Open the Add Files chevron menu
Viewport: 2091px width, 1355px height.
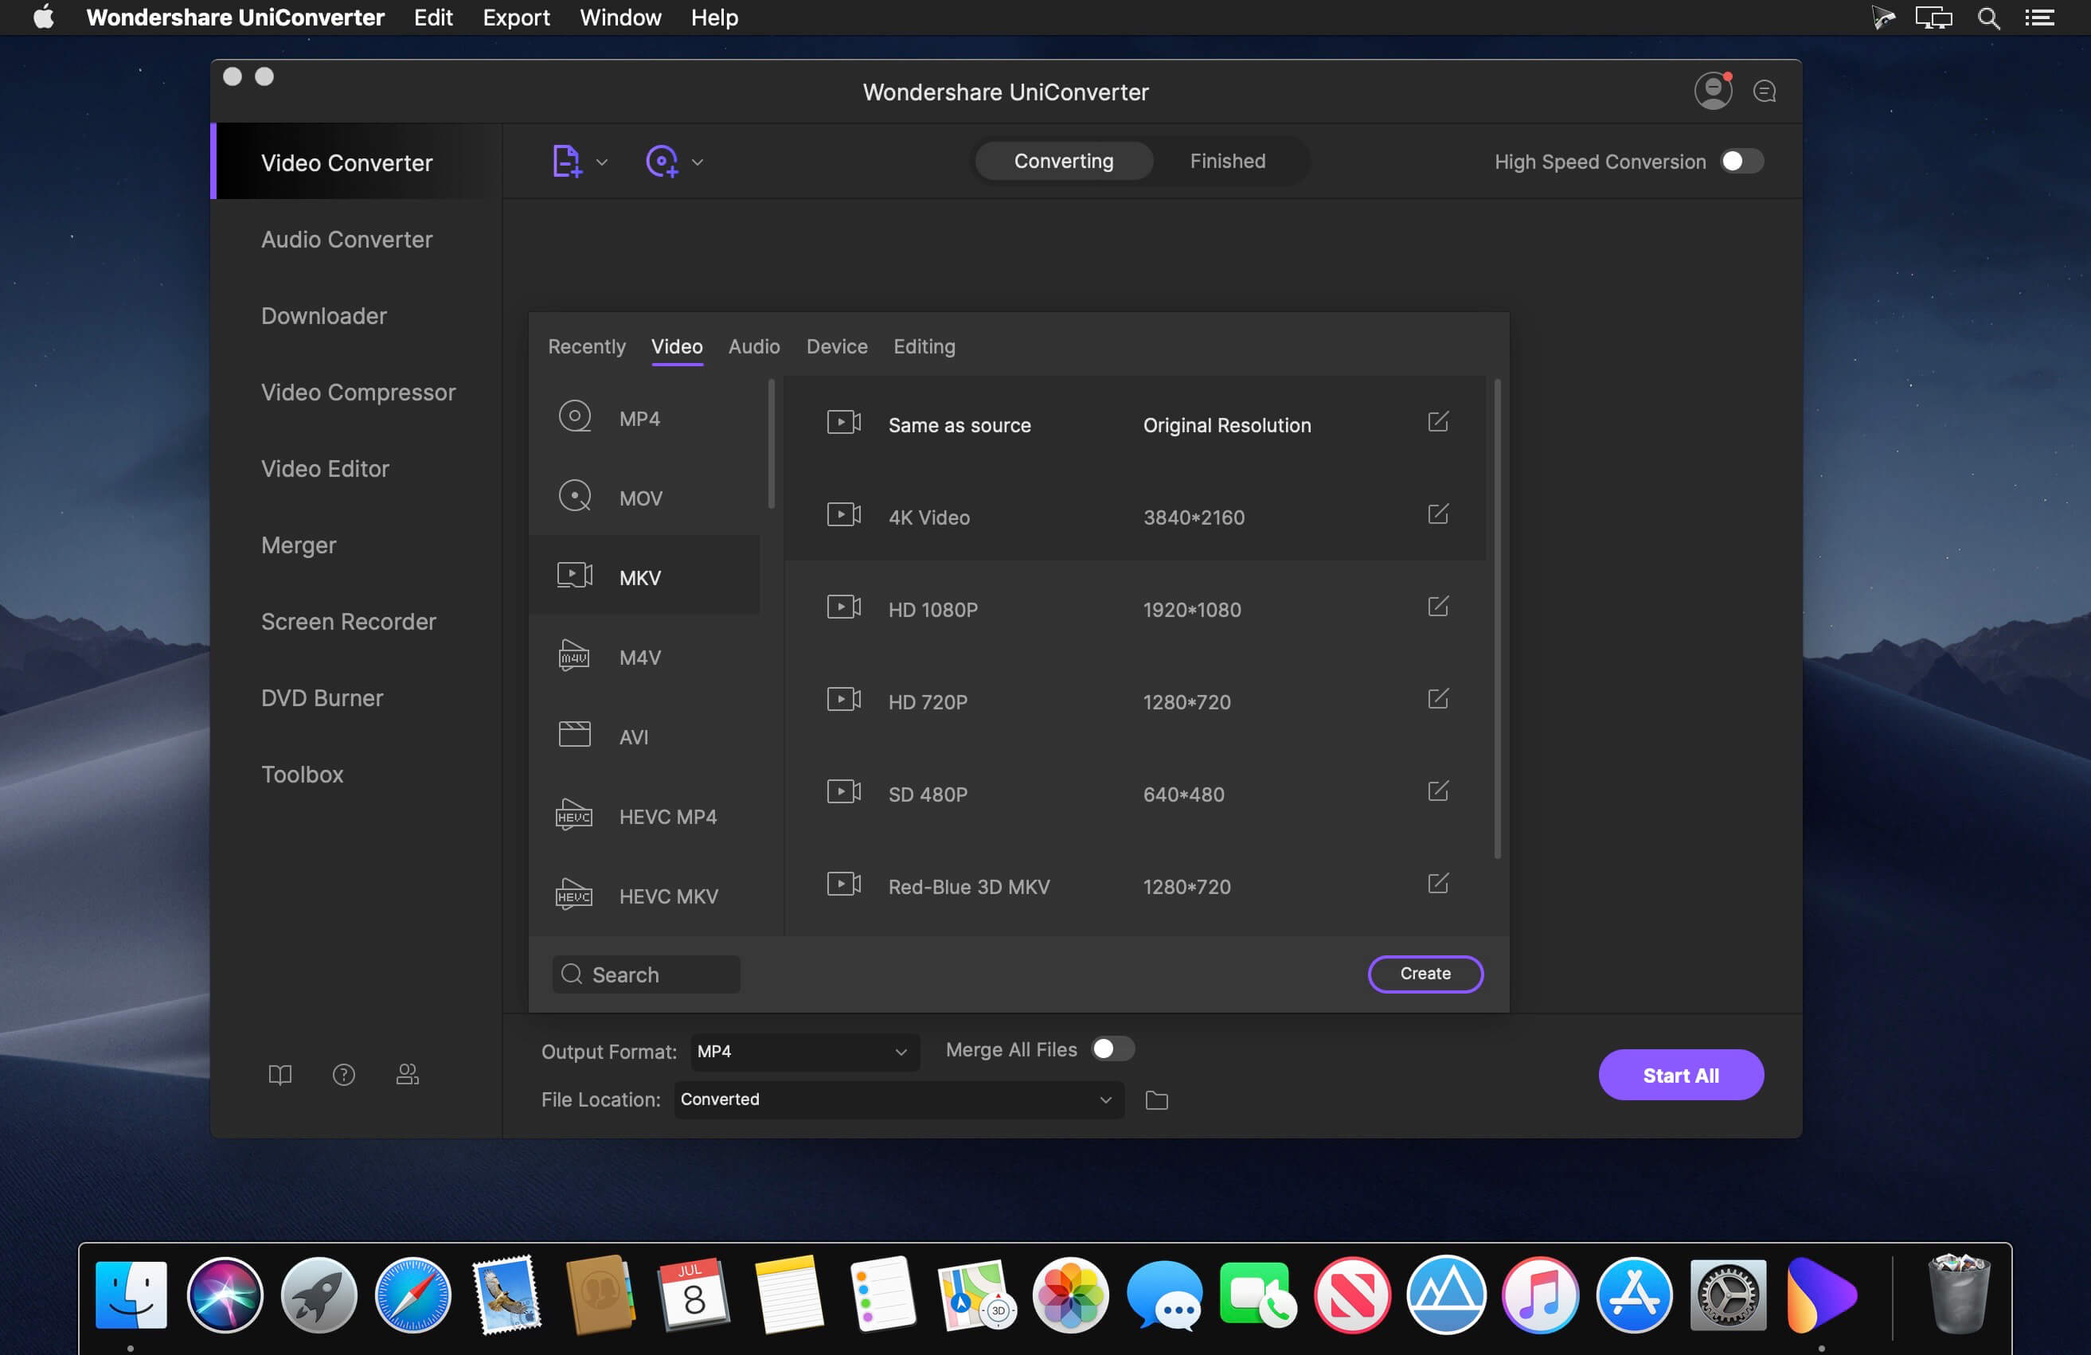point(603,161)
